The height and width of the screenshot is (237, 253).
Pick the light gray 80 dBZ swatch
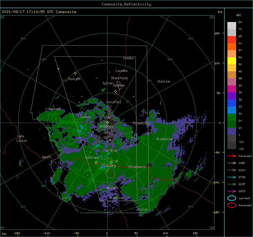click(x=232, y=26)
